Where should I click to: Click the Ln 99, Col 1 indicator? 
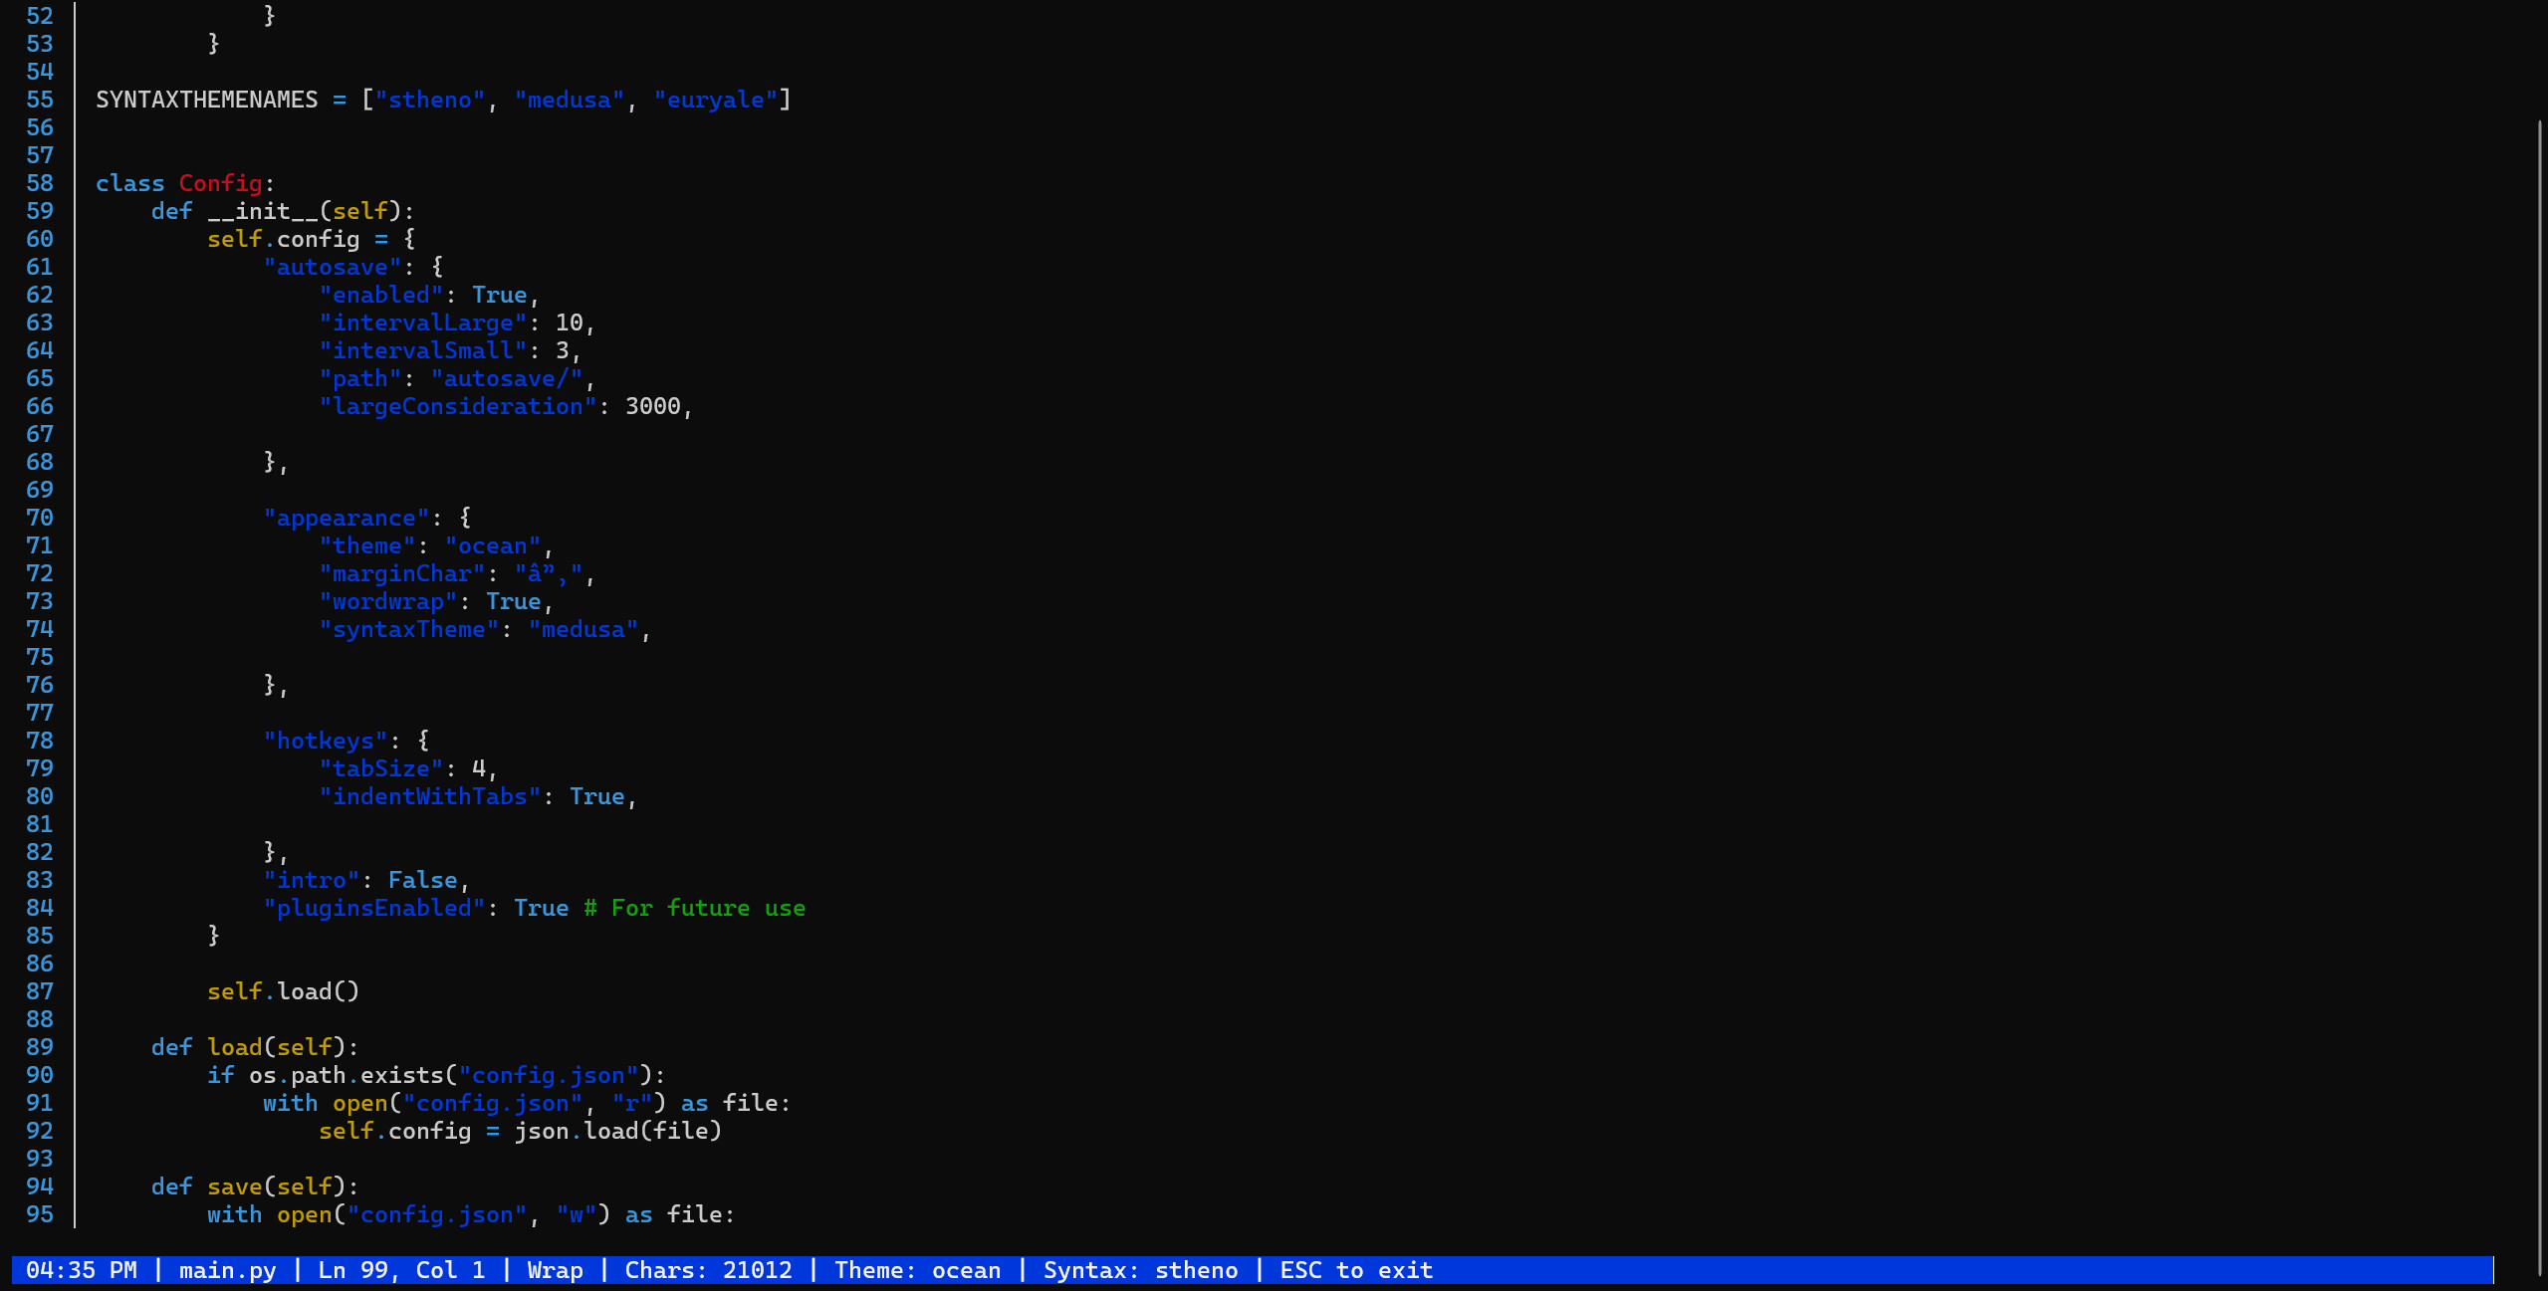(x=401, y=1270)
